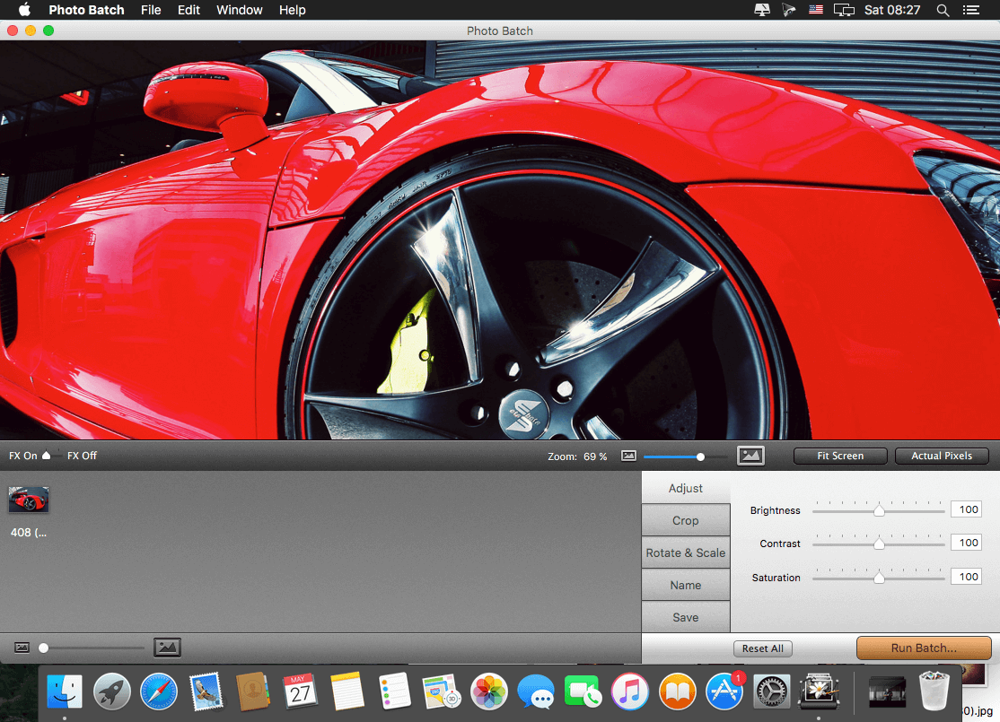The height and width of the screenshot is (722, 1000).
Task: Open iTunes from the Dock
Action: [x=630, y=692]
